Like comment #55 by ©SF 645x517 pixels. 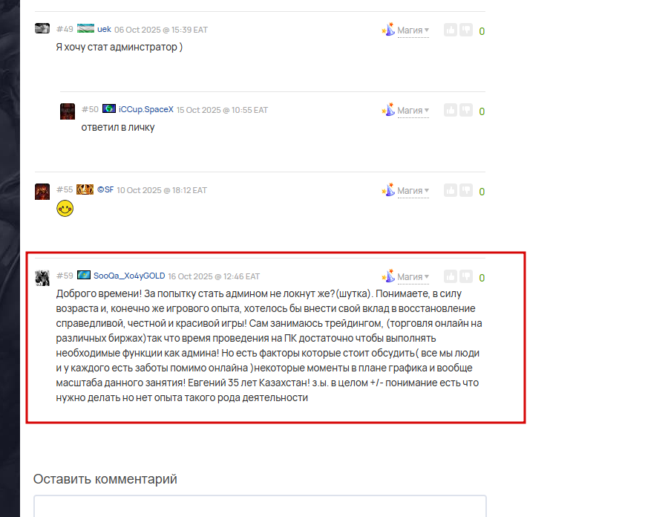pyautogui.click(x=451, y=191)
